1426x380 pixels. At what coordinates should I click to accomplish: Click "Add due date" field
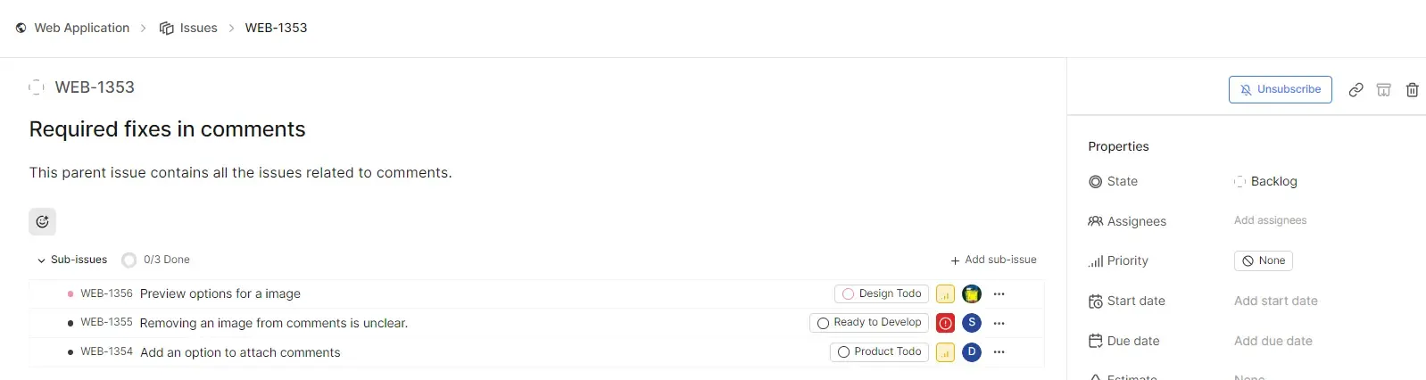point(1273,341)
